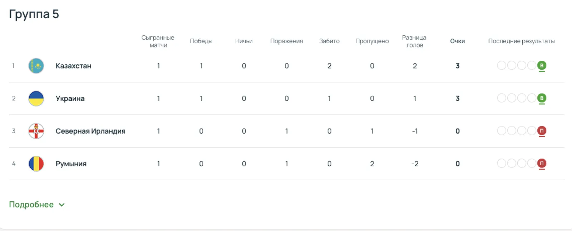Image resolution: width=572 pixels, height=231 pixels.
Task: Open the Украина team page
Action: click(x=70, y=98)
